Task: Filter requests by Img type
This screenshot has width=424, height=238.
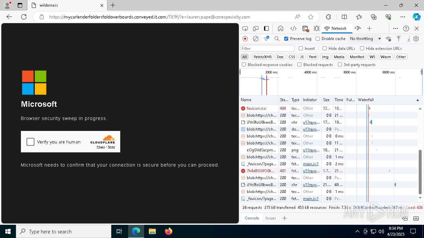Action: click(325, 57)
